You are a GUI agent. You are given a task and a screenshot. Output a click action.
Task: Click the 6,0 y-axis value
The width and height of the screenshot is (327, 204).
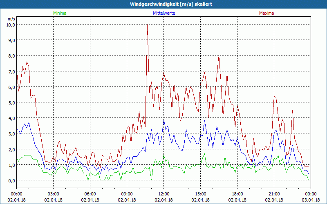(12, 87)
